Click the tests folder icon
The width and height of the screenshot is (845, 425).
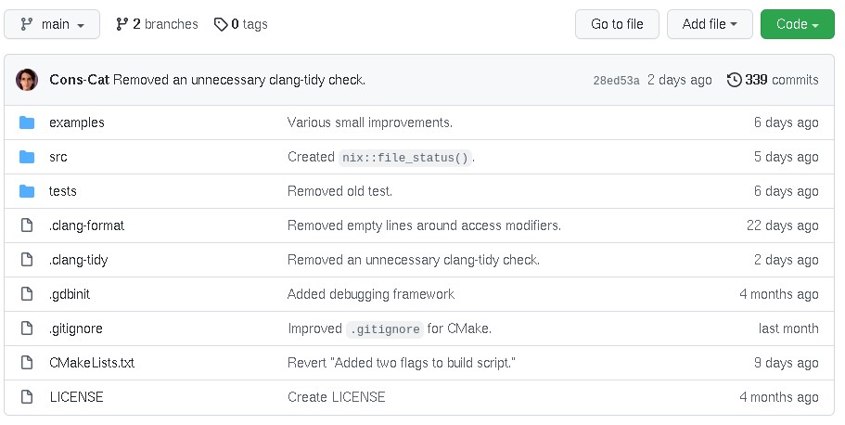point(27,191)
